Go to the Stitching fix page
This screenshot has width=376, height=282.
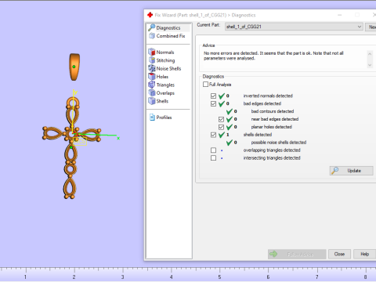165,60
